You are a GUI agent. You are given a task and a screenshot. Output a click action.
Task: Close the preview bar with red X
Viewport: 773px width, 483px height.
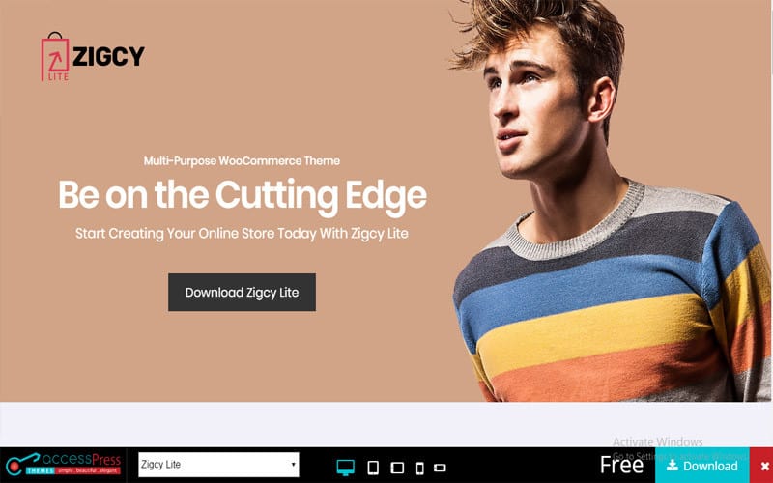tap(764, 466)
